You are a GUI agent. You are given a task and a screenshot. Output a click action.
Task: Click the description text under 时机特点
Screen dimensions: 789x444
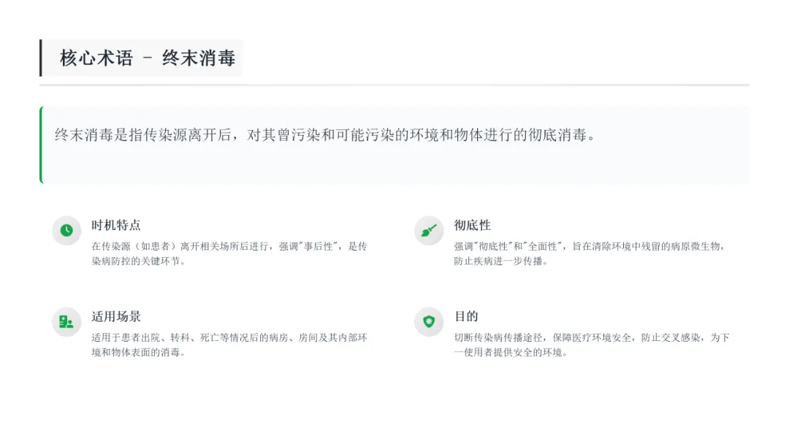click(229, 253)
